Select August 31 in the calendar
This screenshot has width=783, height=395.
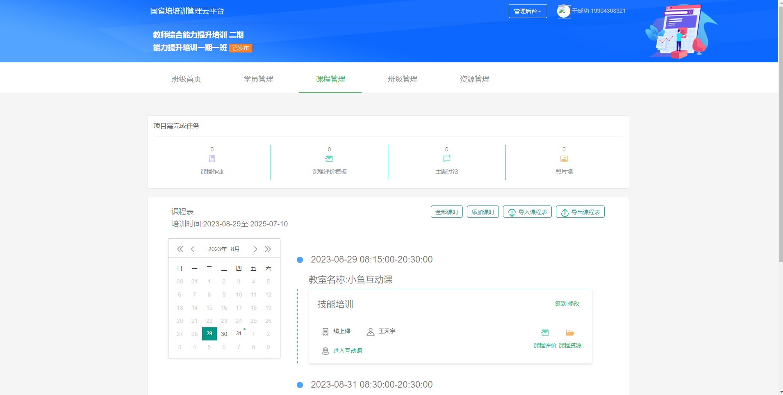(239, 334)
